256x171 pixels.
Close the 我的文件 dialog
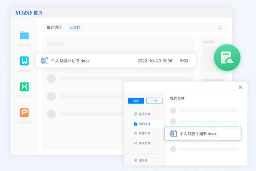tap(240, 87)
